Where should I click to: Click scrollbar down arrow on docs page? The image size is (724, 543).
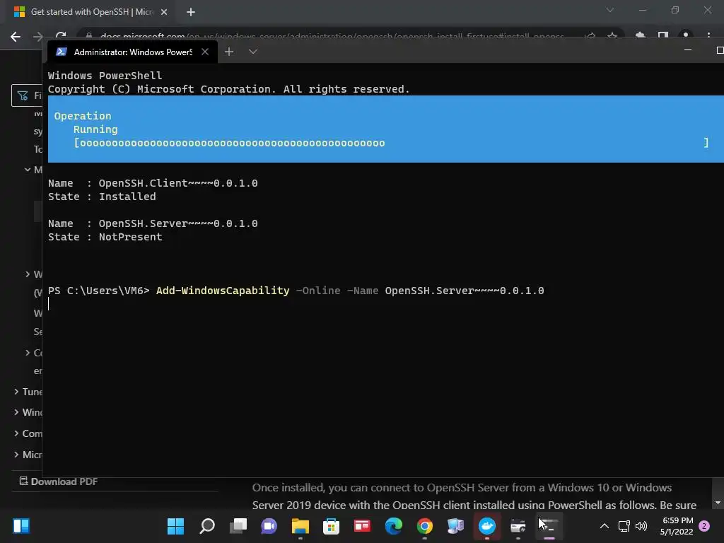pyautogui.click(x=718, y=503)
